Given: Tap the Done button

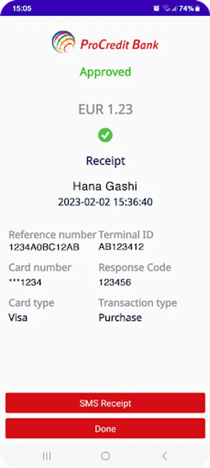Looking at the screenshot, I should [106, 429].
